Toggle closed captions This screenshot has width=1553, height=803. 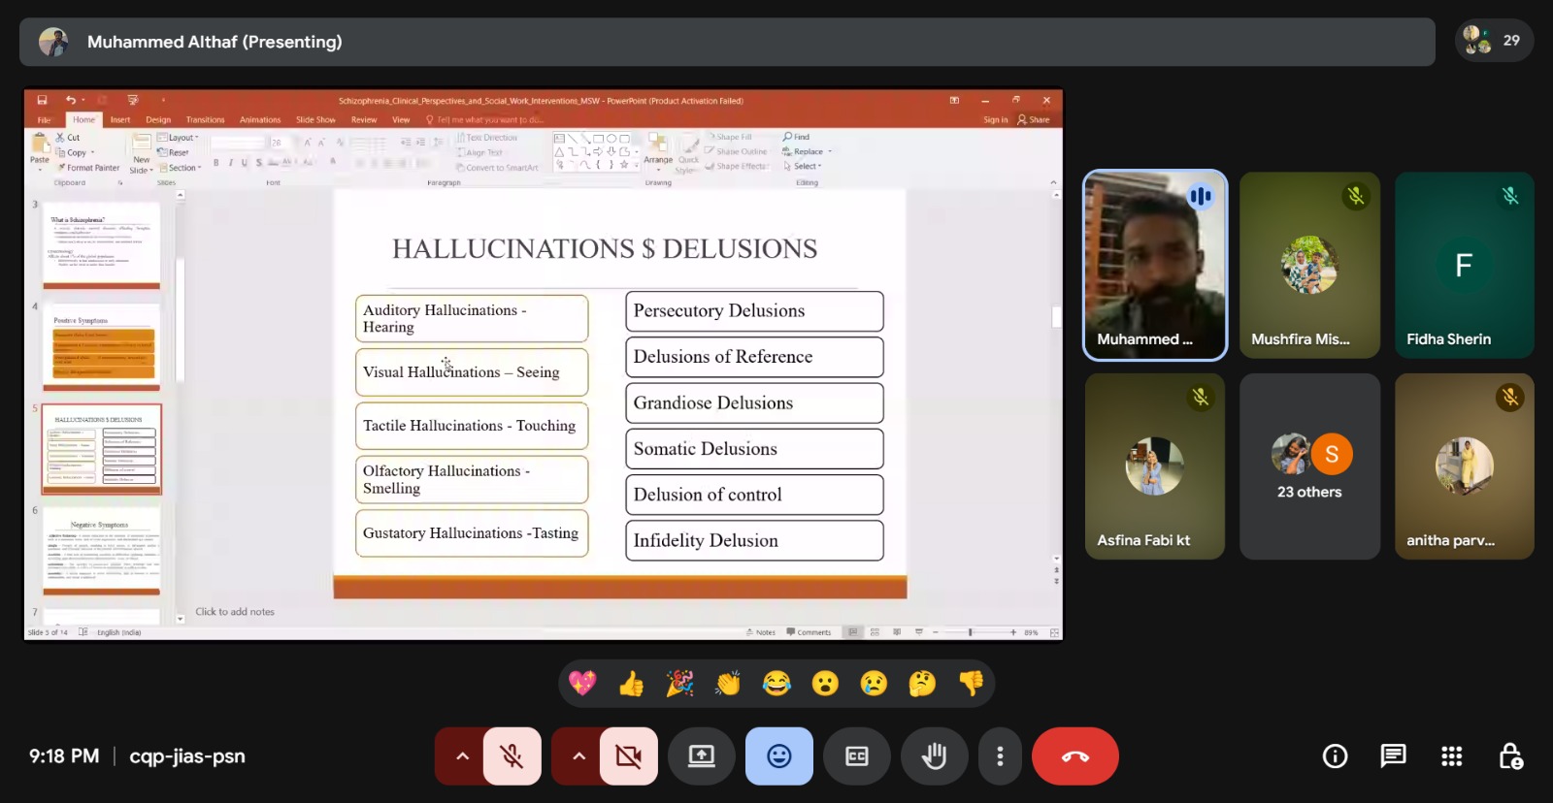coord(856,756)
